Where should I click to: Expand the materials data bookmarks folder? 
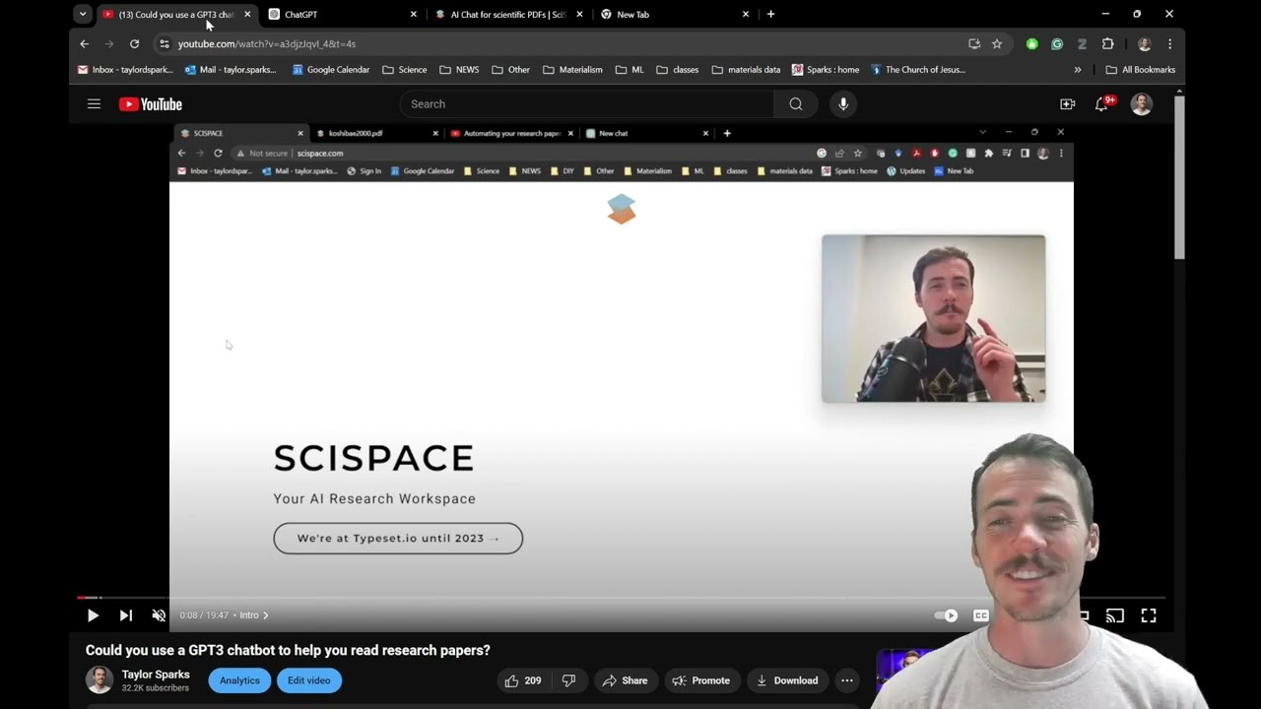tap(746, 70)
